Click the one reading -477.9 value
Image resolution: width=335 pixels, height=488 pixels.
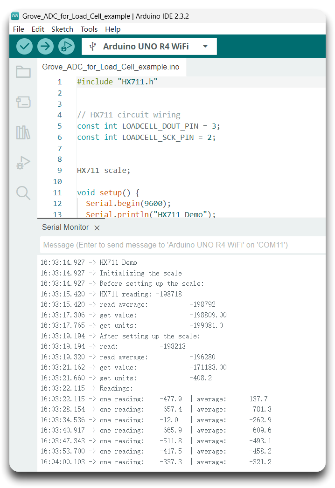(x=171, y=399)
